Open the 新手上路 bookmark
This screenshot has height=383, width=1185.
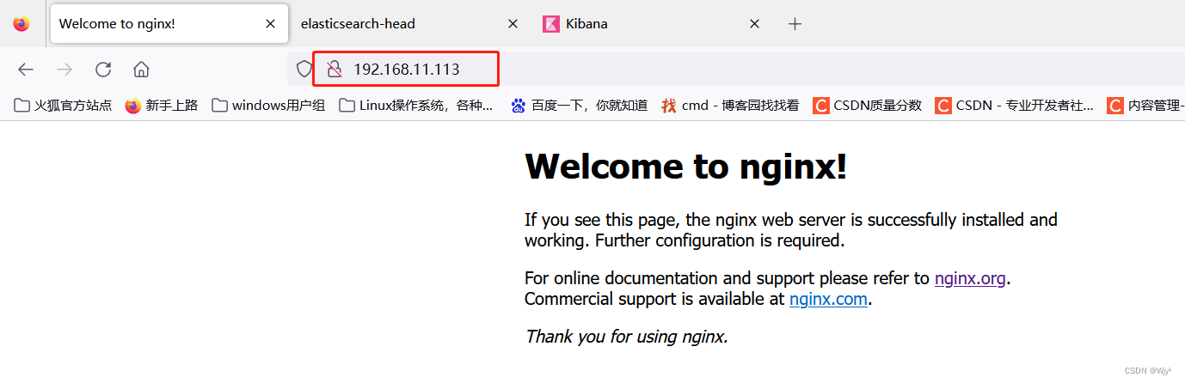161,106
